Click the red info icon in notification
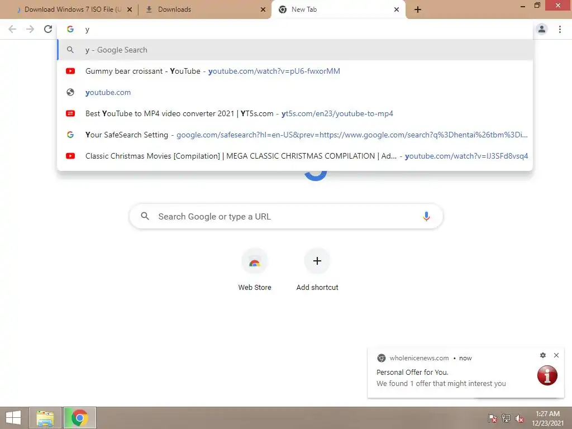Image resolution: width=572 pixels, height=429 pixels. [x=547, y=375]
